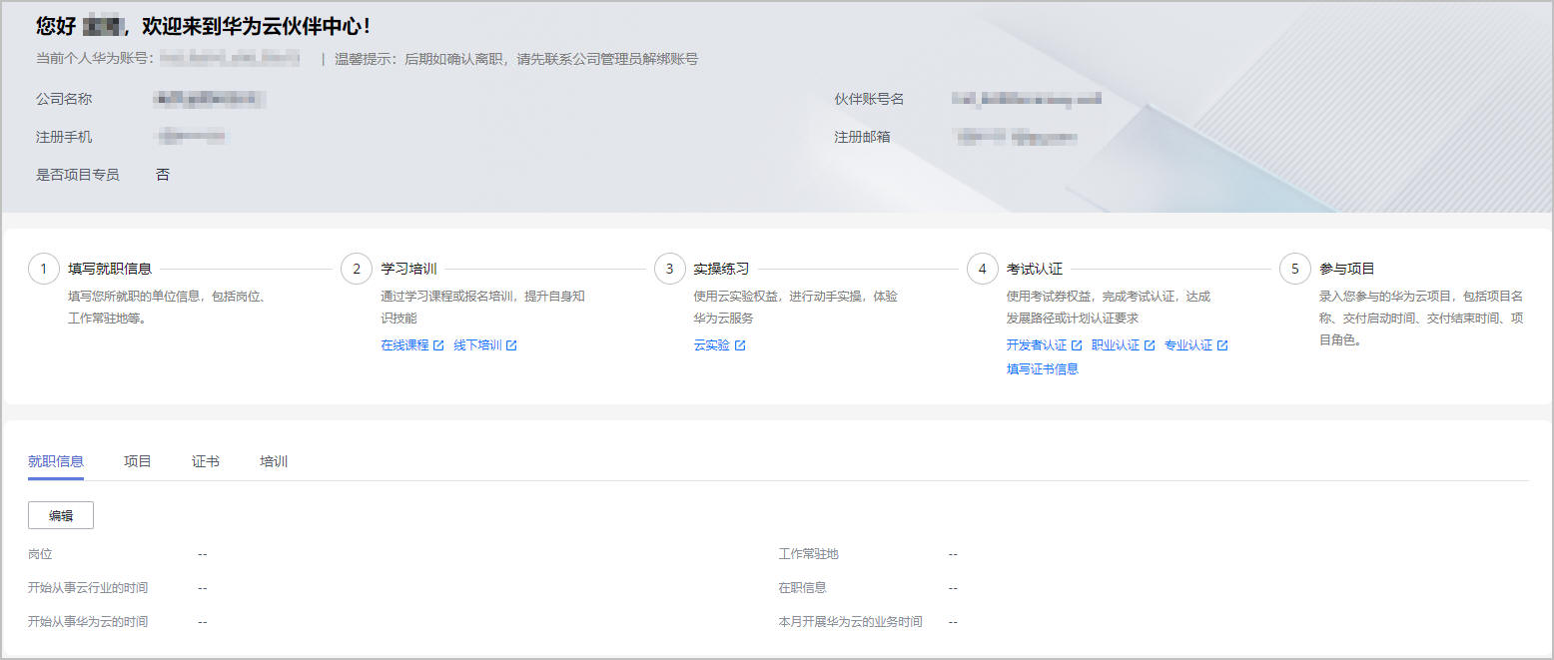Open the 职业认证 link text
The width and height of the screenshot is (1554, 660).
click(1116, 345)
